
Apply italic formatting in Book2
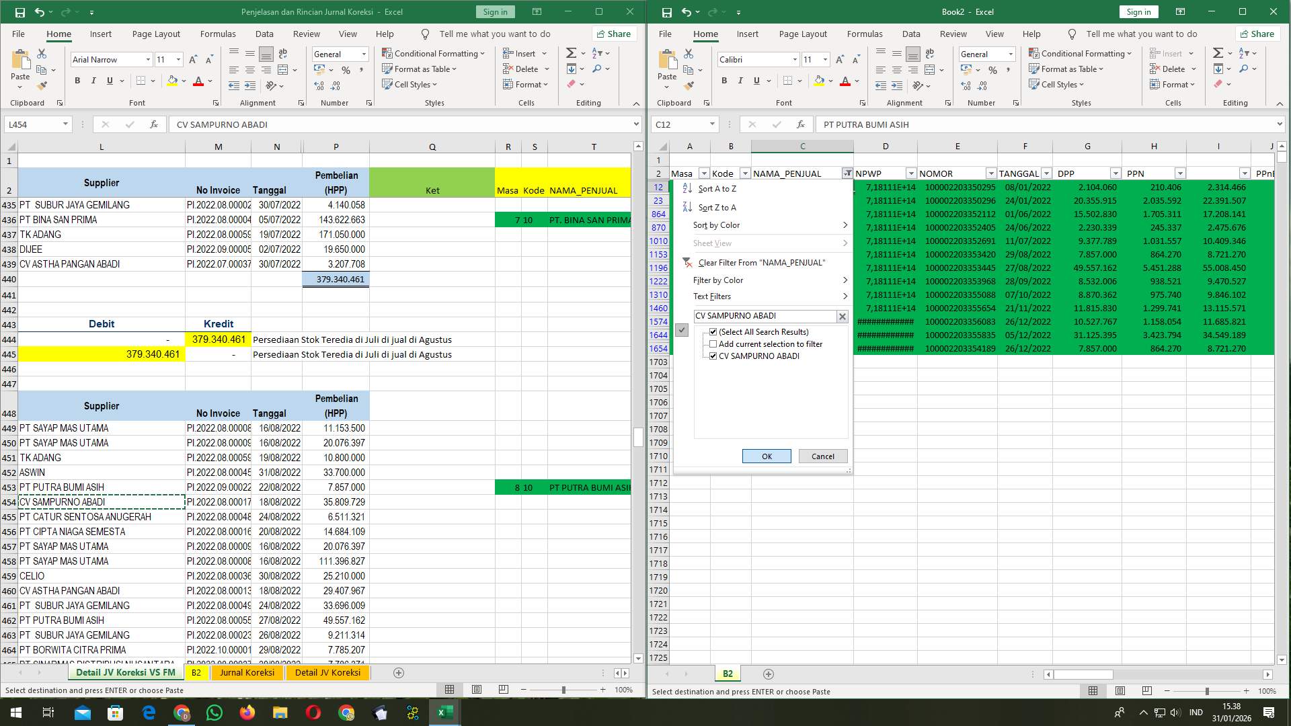click(740, 80)
